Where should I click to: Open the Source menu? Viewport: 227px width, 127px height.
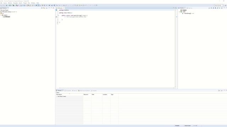tap(5, 3)
